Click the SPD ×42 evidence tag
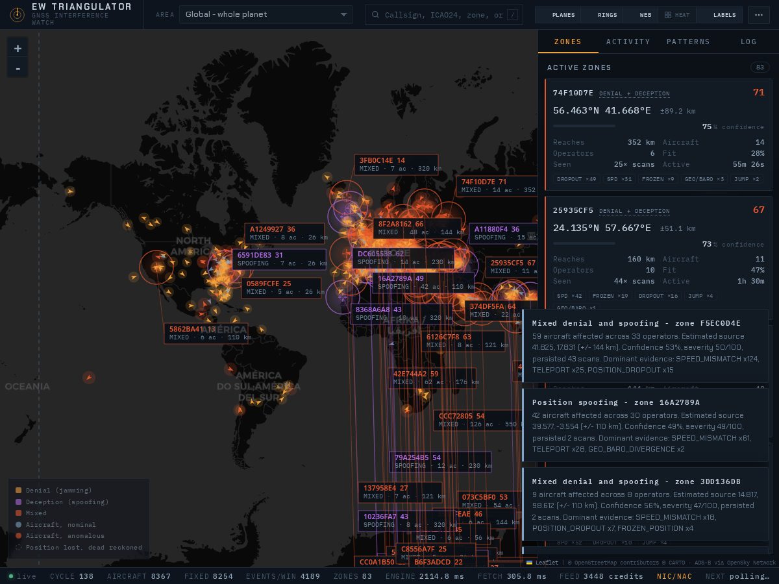This screenshot has height=584, width=779. pos(569,296)
